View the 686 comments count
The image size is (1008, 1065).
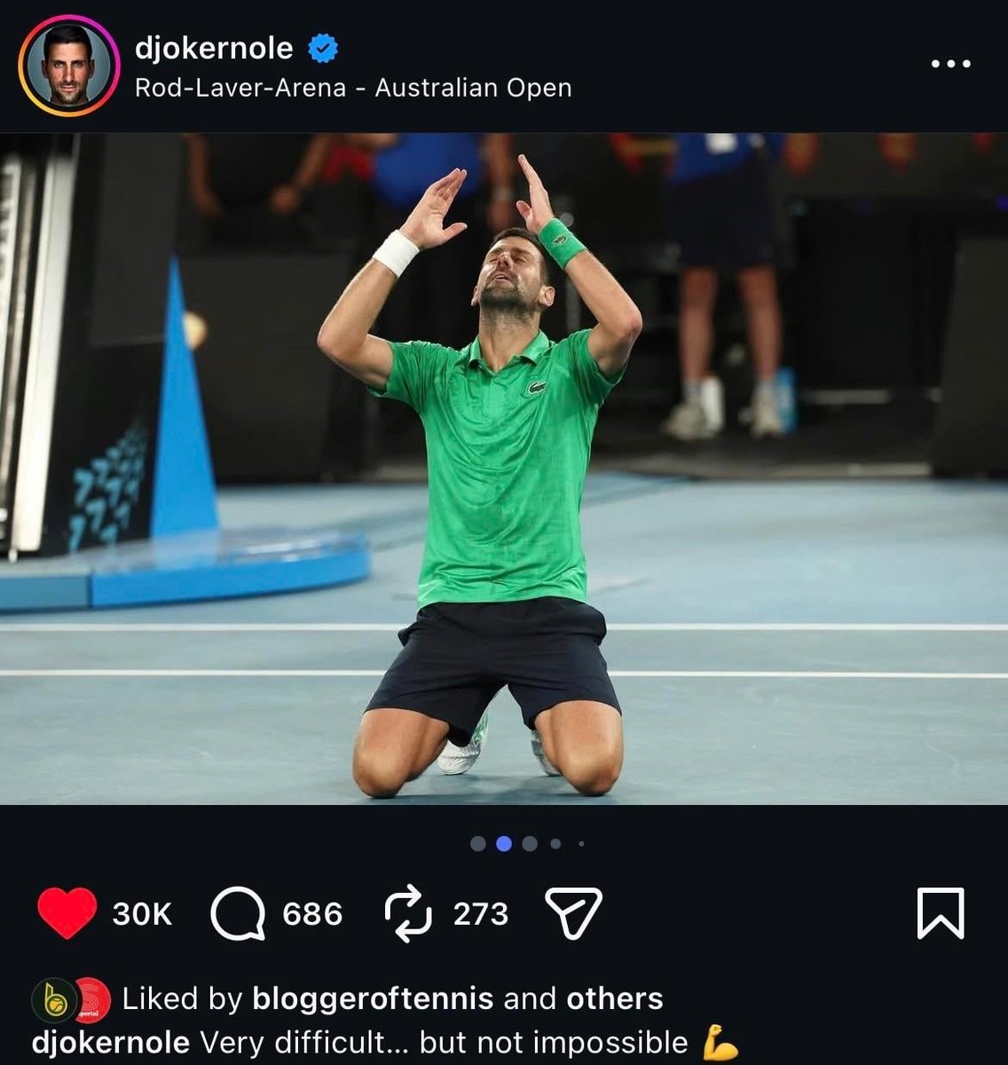click(312, 914)
